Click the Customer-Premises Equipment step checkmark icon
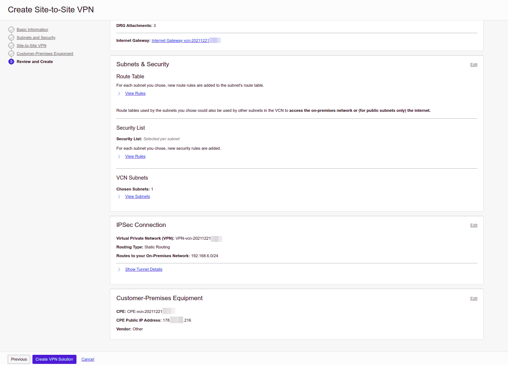The image size is (508, 365). pyautogui.click(x=11, y=54)
